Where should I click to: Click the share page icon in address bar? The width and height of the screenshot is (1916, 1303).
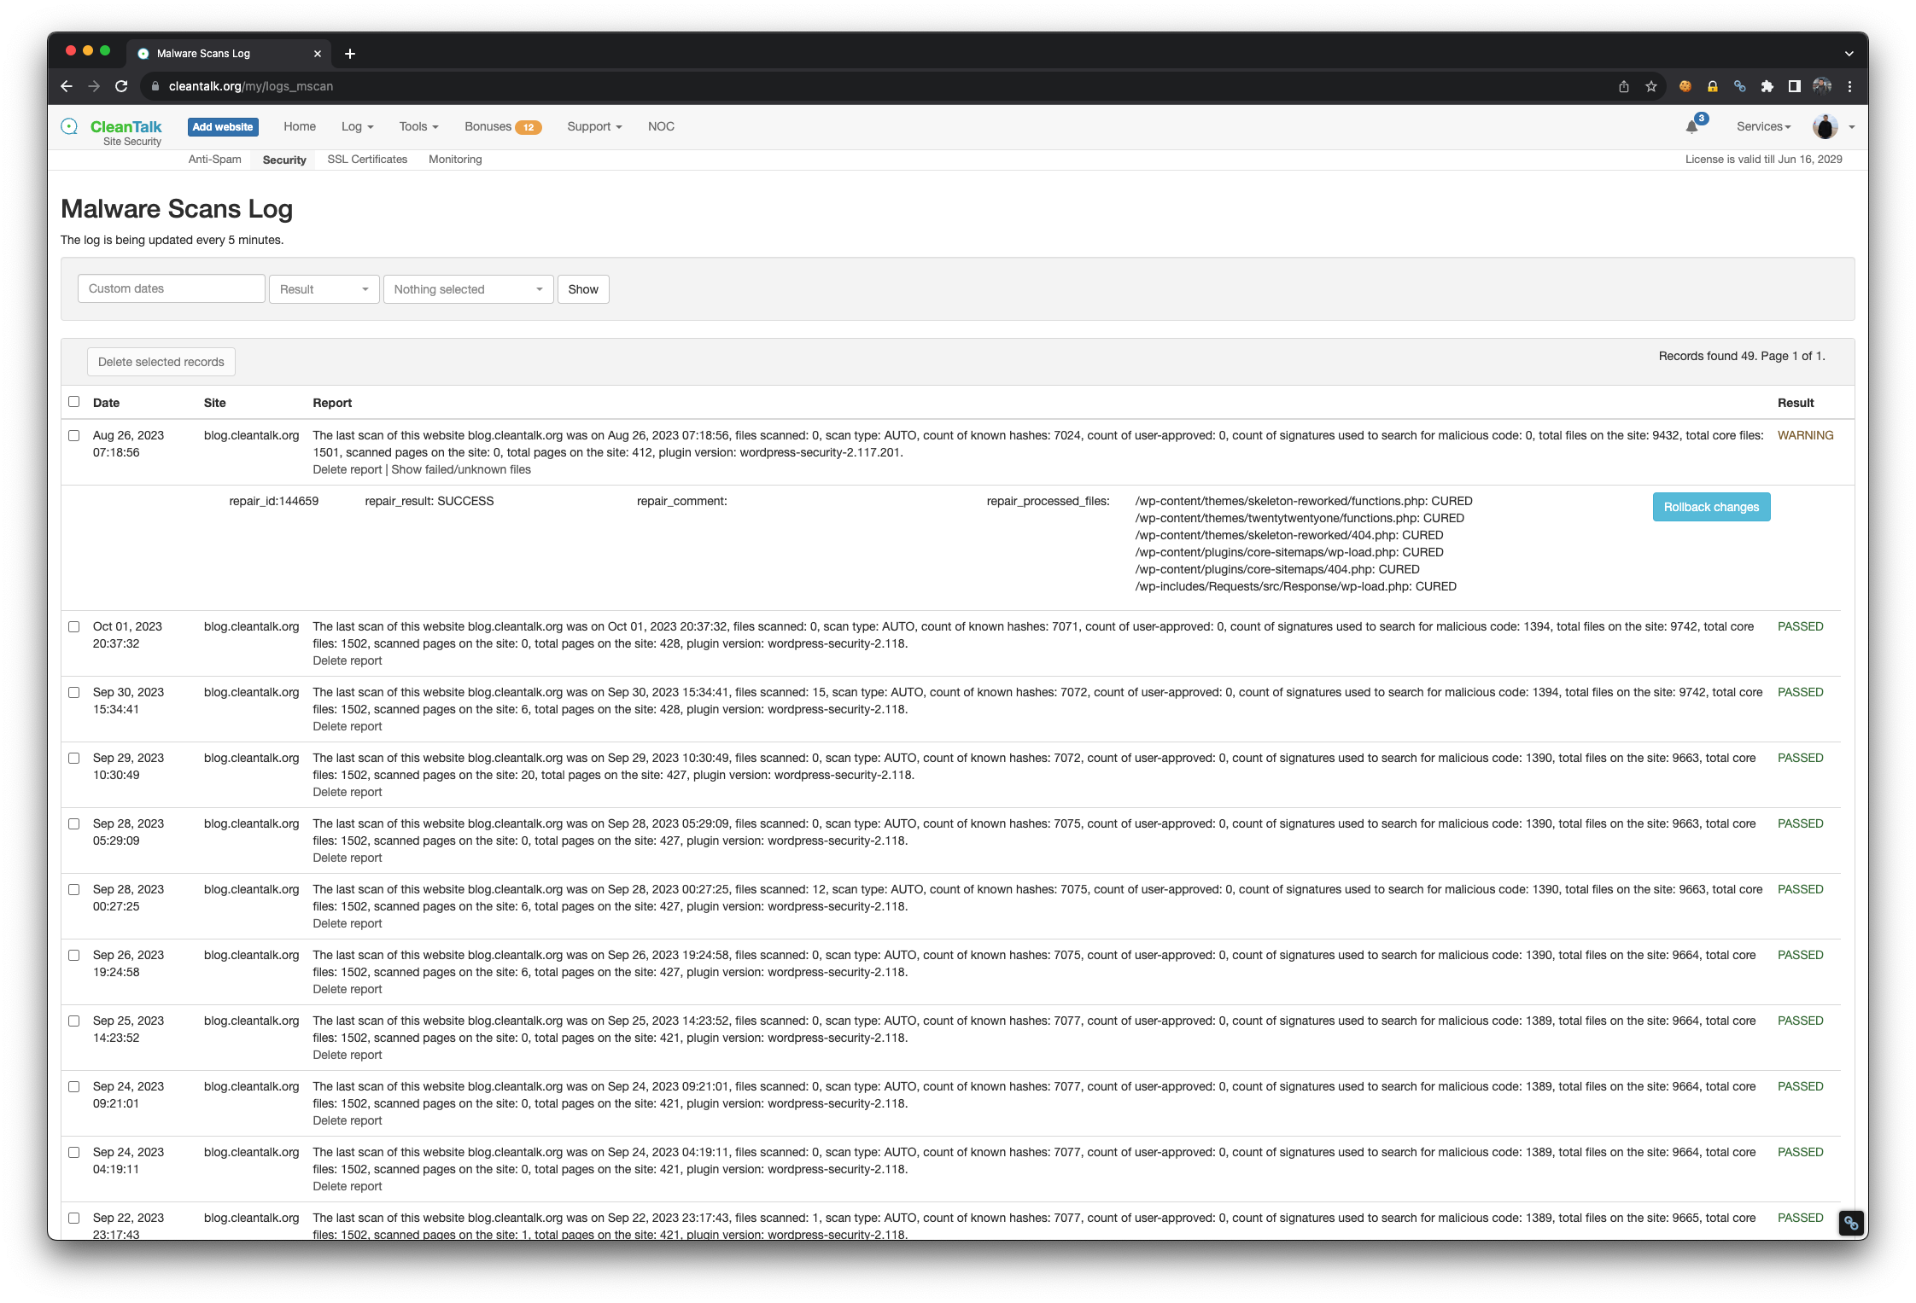[x=1624, y=86]
